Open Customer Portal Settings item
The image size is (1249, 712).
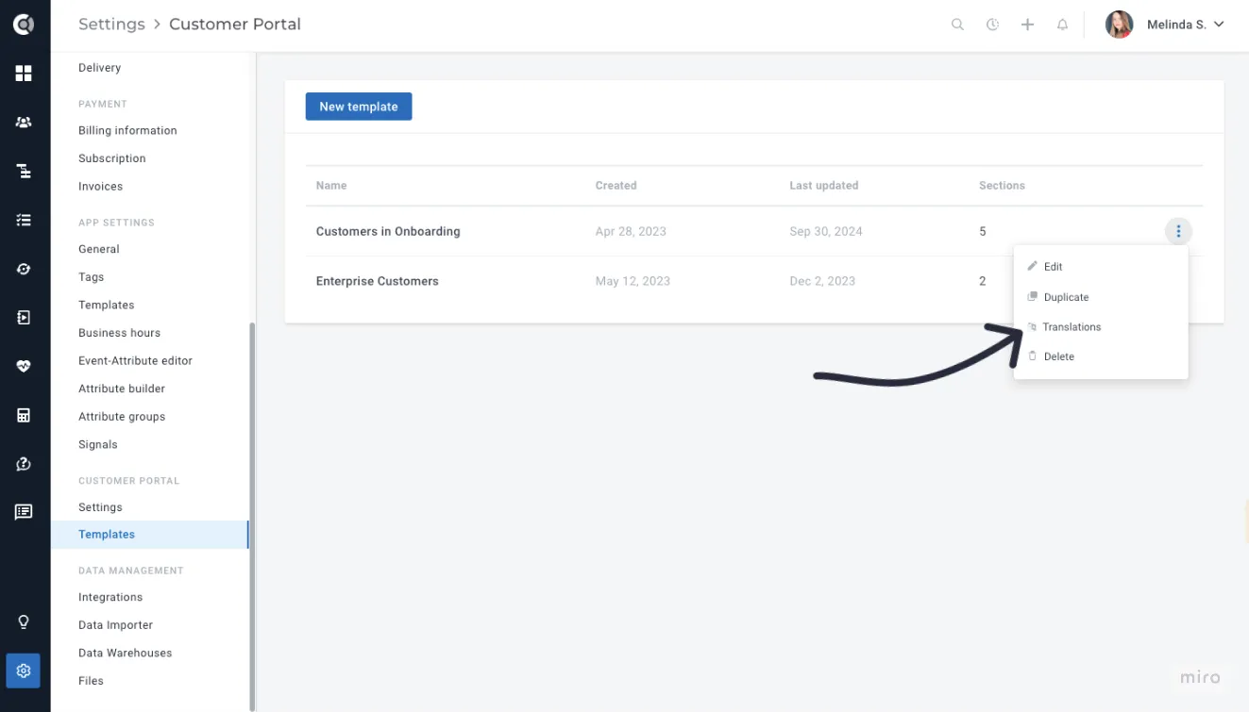click(101, 507)
